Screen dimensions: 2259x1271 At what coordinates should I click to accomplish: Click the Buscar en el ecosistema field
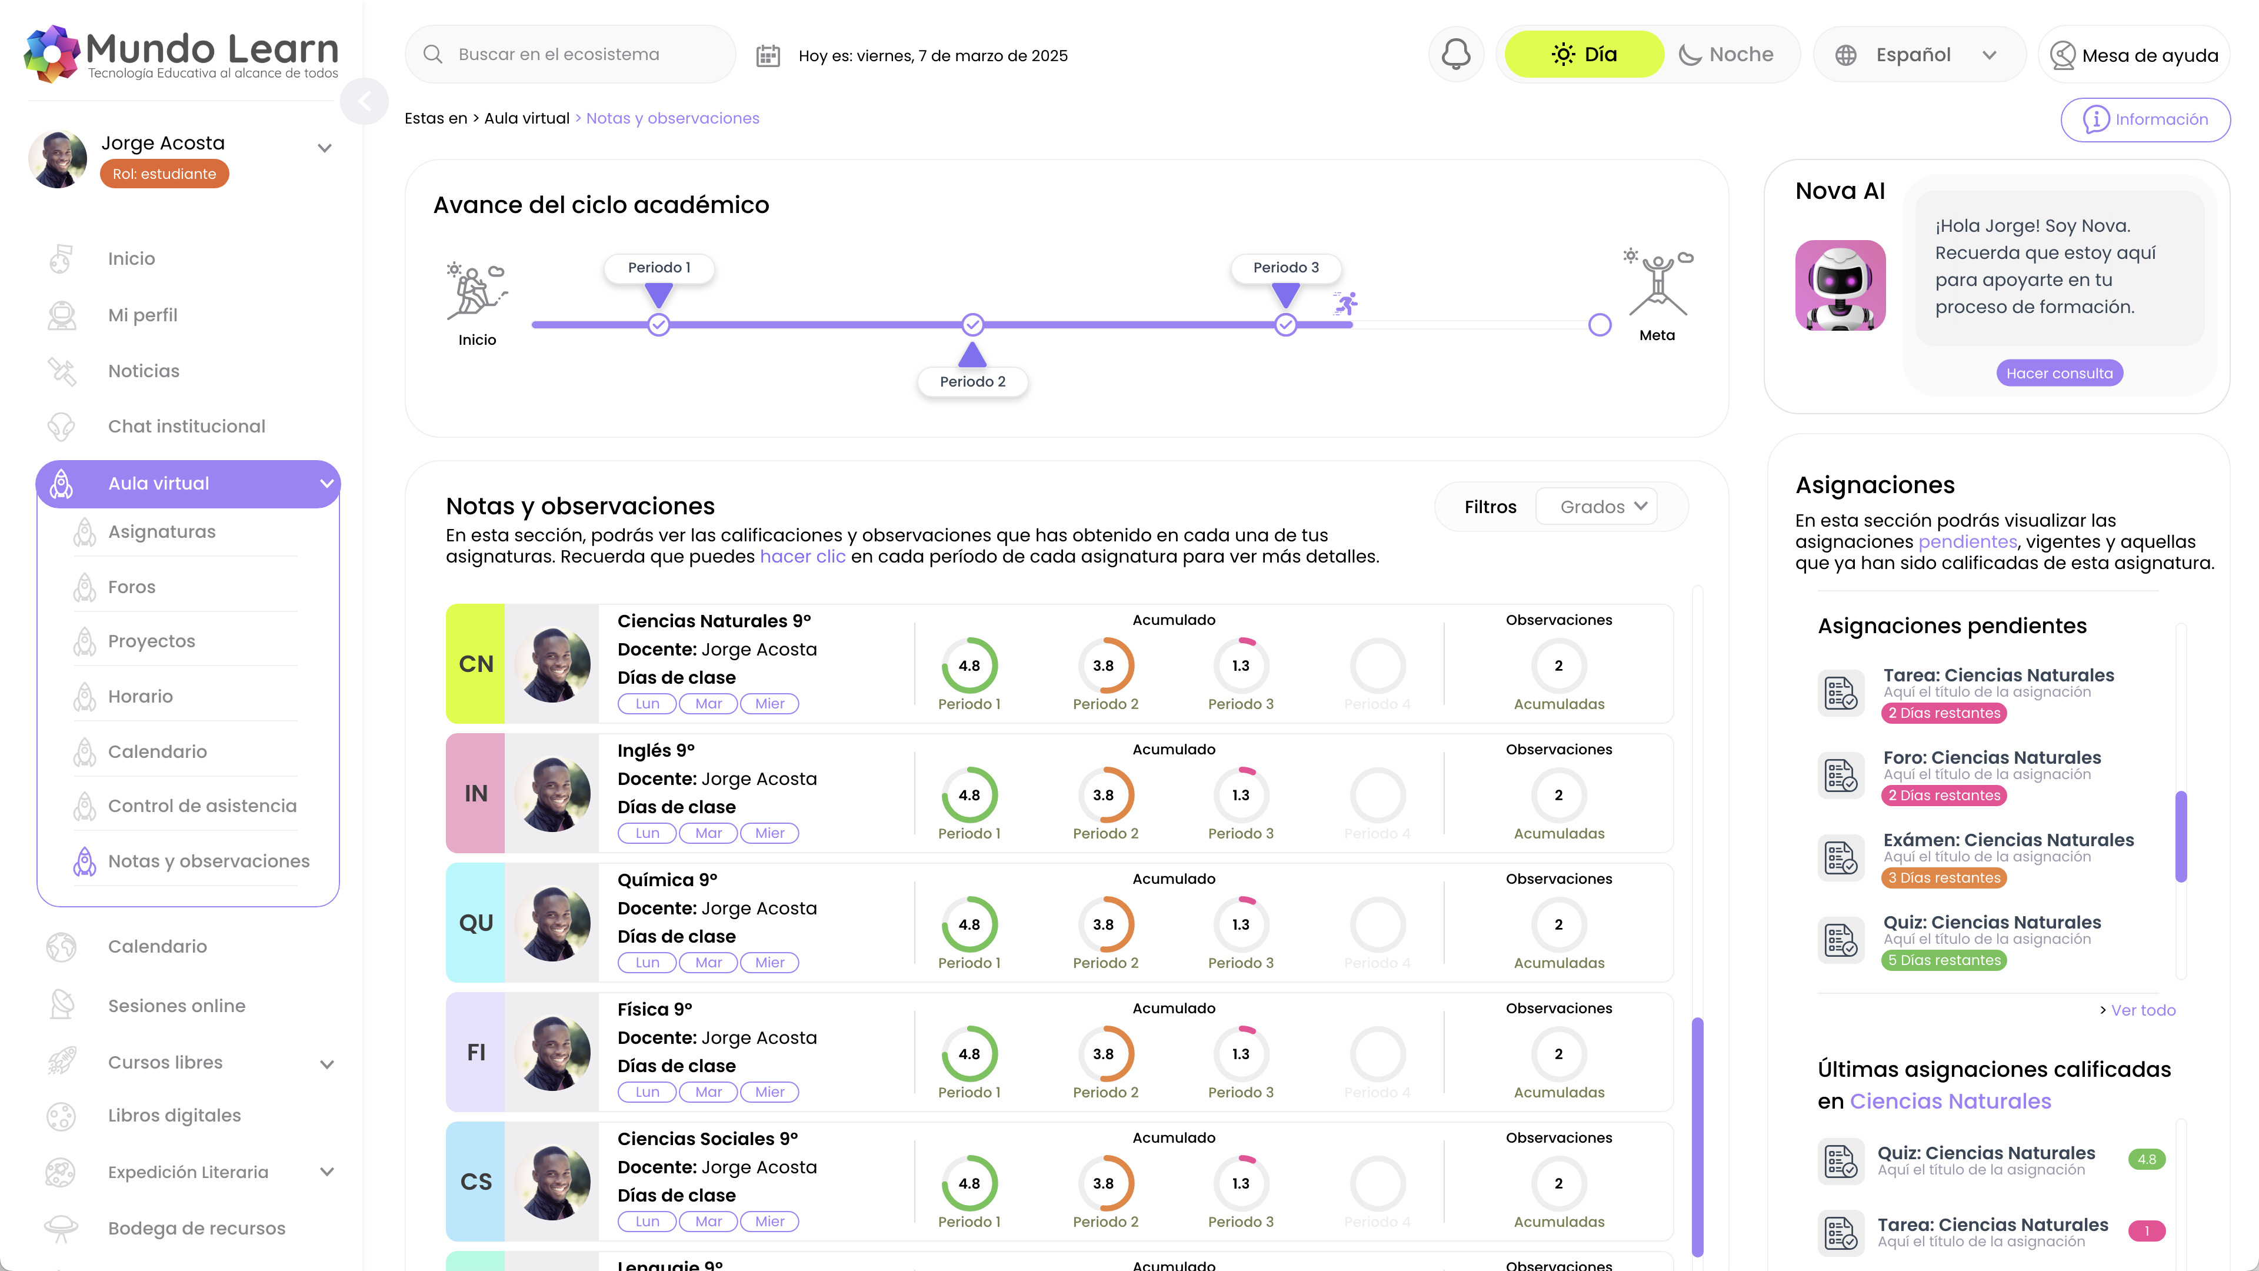[x=570, y=54]
